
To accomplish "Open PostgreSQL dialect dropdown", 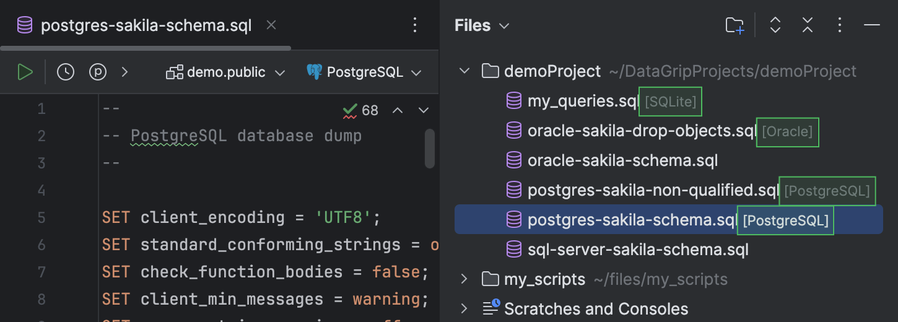I will (x=364, y=72).
